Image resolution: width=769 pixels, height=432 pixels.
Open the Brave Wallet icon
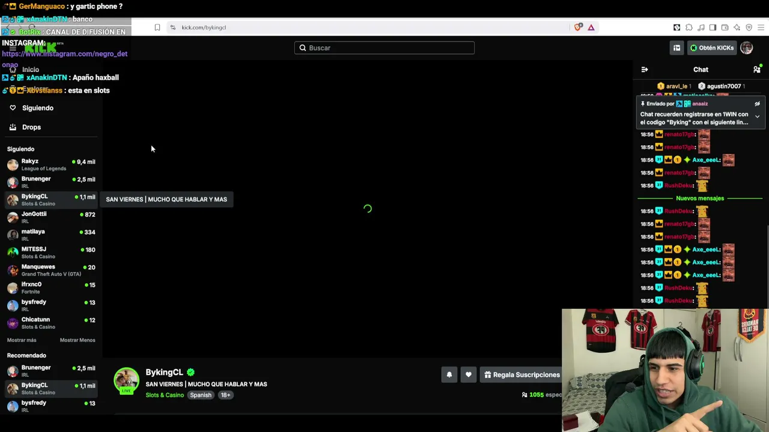tap(725, 27)
